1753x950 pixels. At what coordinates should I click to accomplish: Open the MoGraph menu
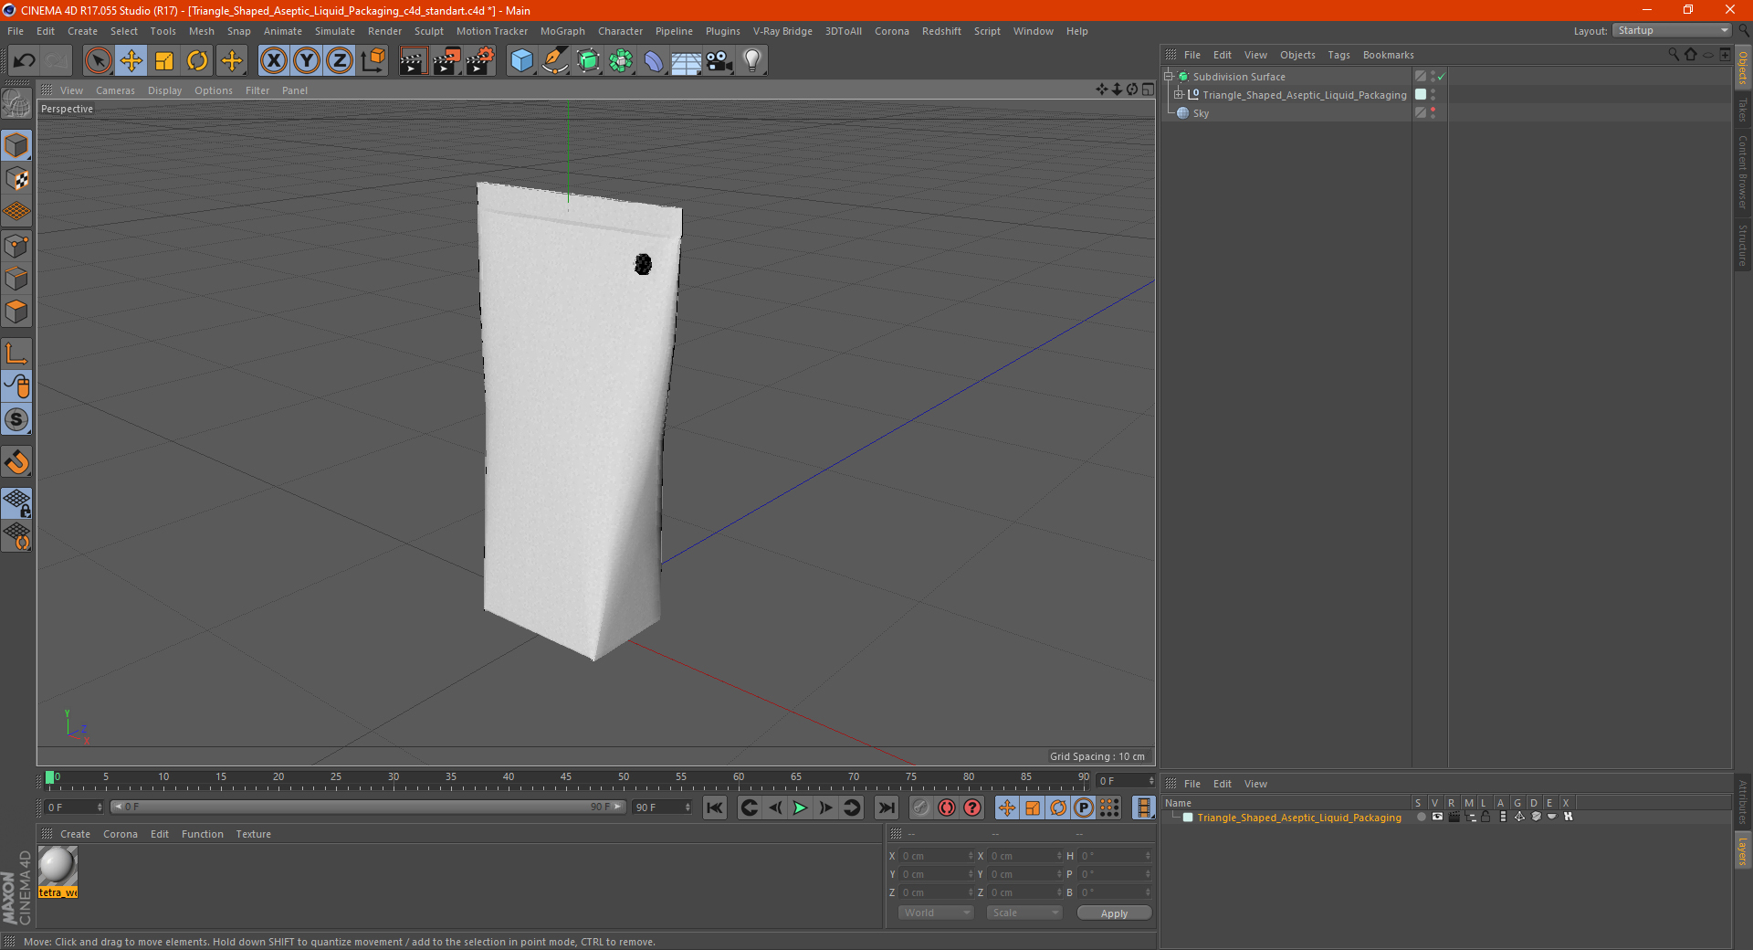pos(562,31)
